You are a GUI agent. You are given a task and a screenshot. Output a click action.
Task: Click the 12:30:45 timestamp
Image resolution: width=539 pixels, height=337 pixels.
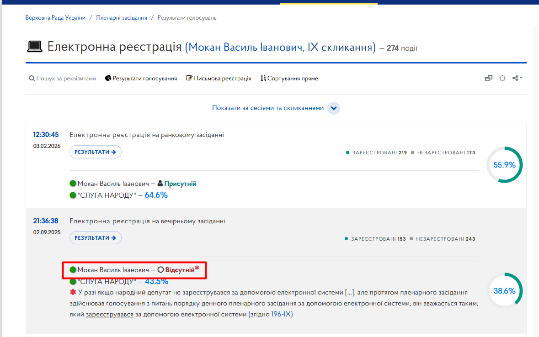pos(46,135)
